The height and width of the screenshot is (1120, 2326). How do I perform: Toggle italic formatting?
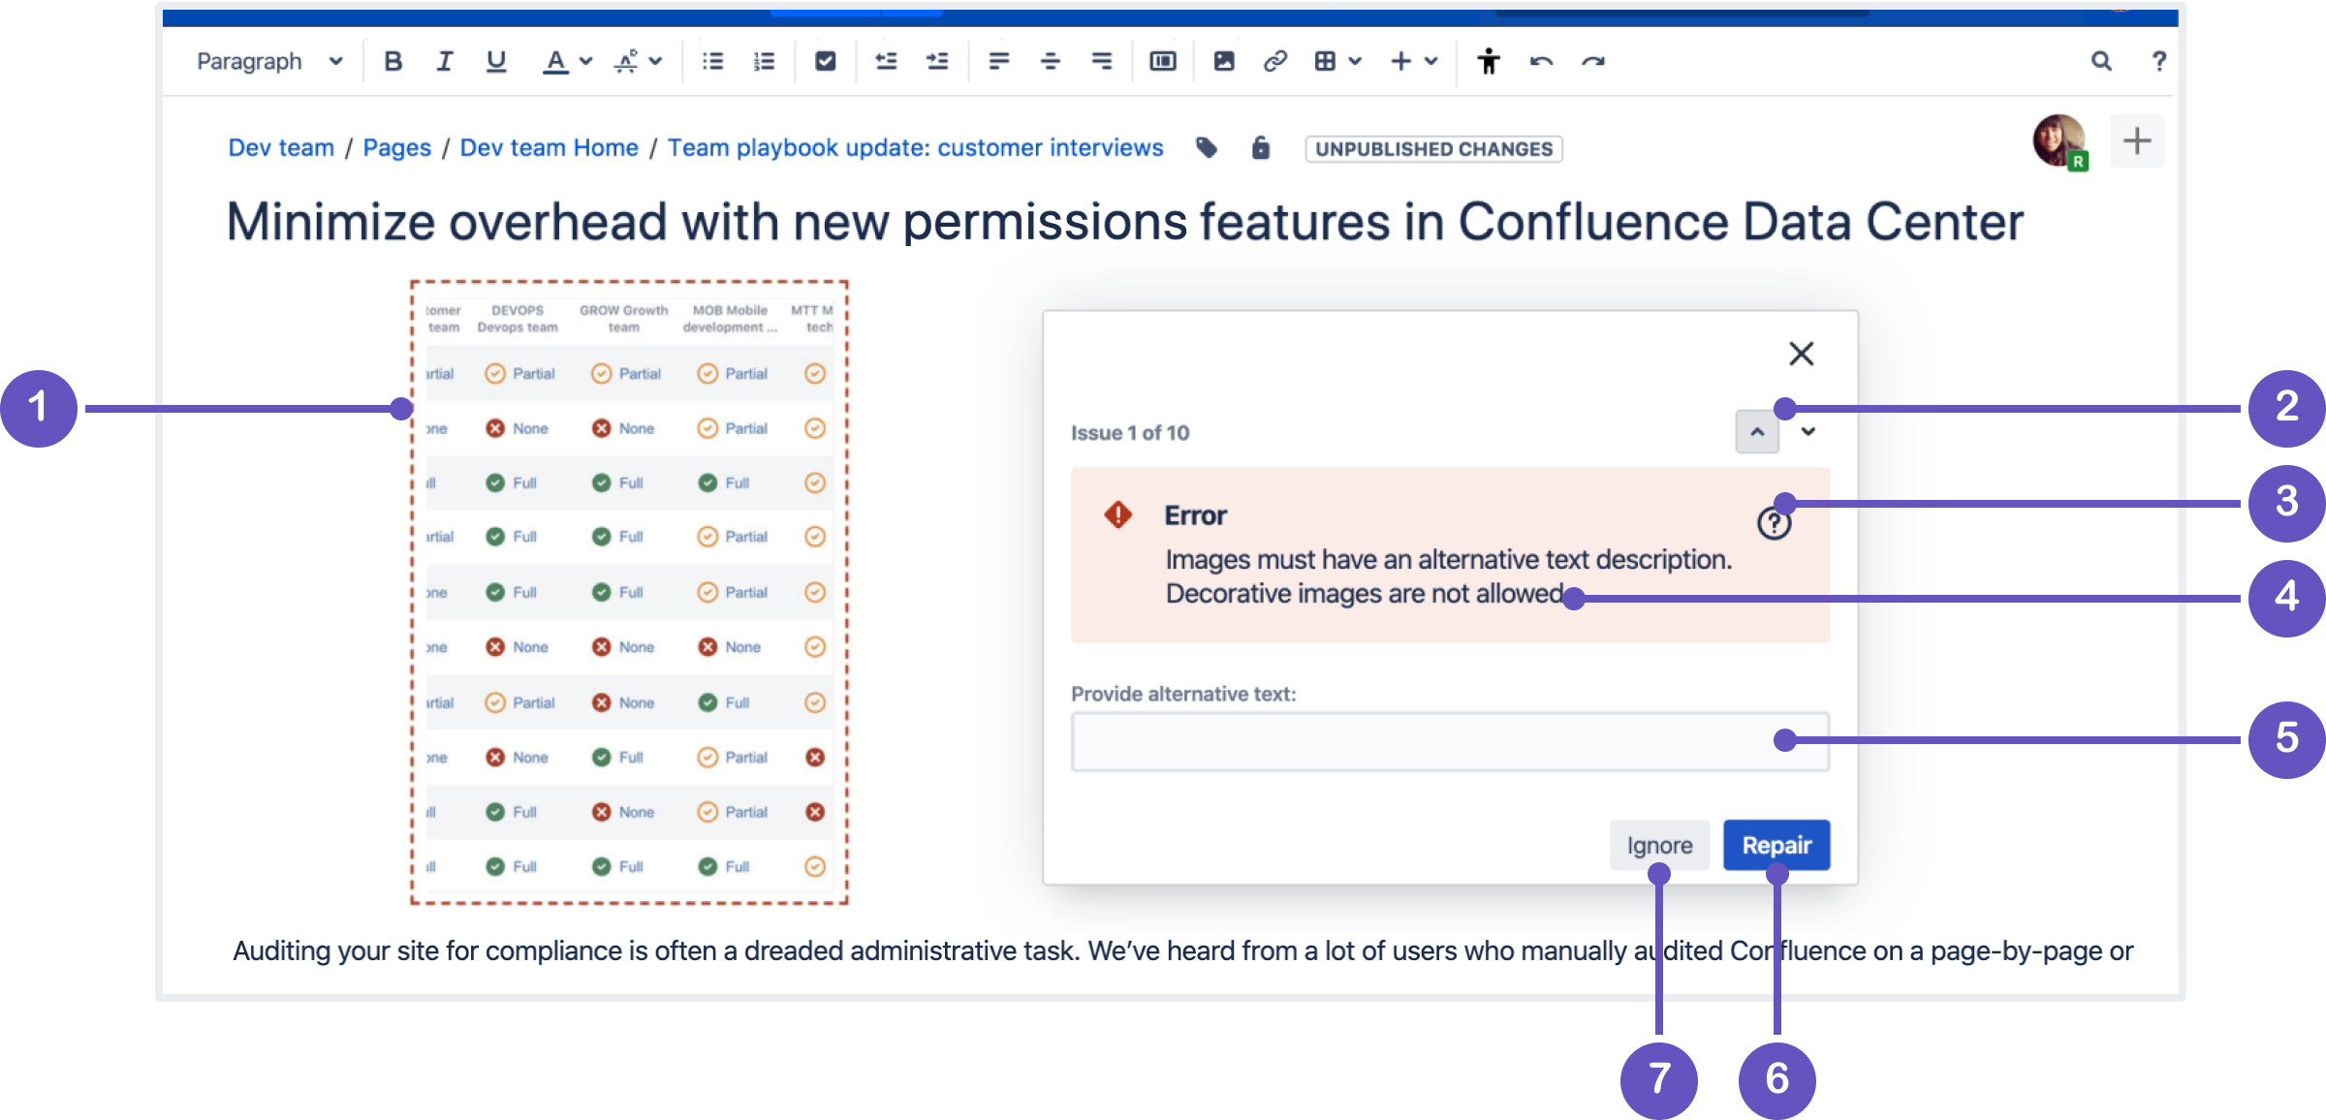(x=444, y=62)
